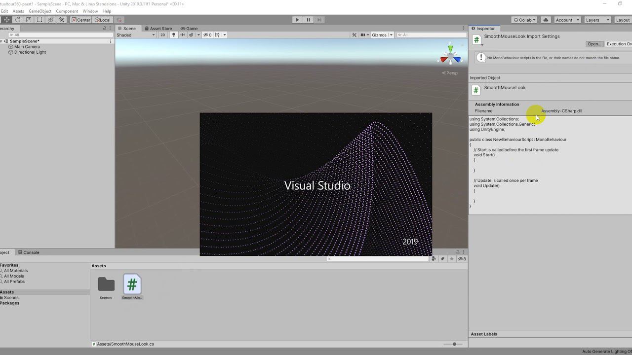
Task: Pause the game playback
Action: click(x=309, y=20)
